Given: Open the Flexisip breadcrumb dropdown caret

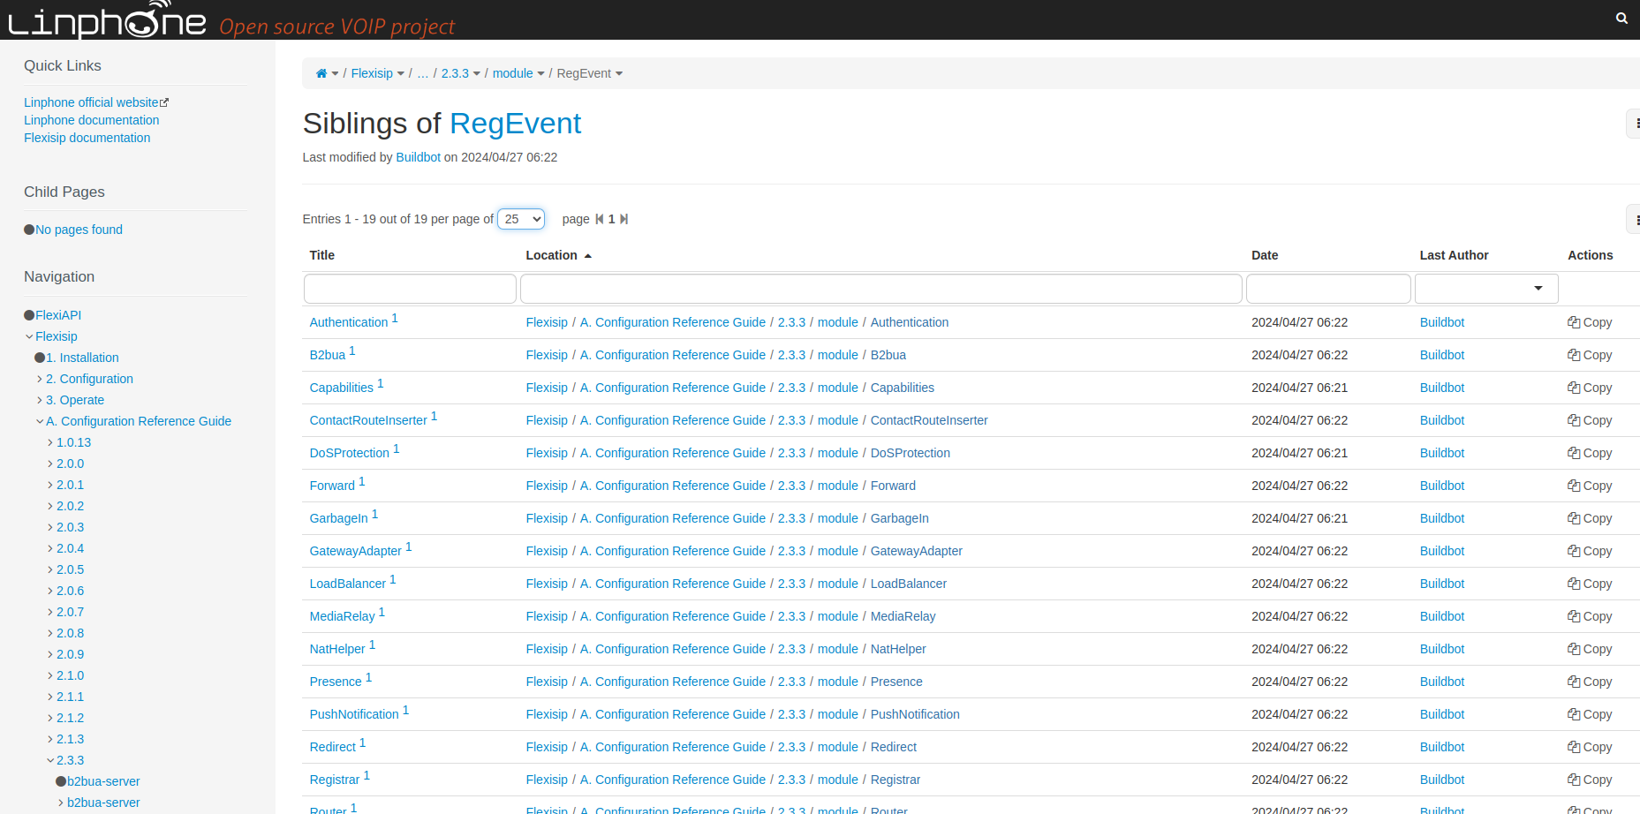Looking at the screenshot, I should click(401, 74).
